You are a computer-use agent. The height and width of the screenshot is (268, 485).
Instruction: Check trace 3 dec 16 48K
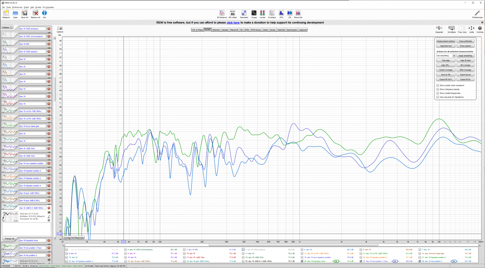point(184,250)
